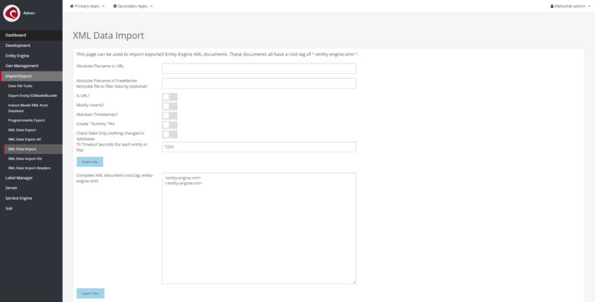Click the resize handle of the XML textarea
595x302 pixels.
354,282
